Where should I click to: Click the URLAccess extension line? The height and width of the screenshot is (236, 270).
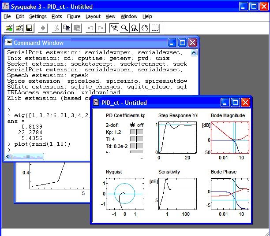pos(64,92)
